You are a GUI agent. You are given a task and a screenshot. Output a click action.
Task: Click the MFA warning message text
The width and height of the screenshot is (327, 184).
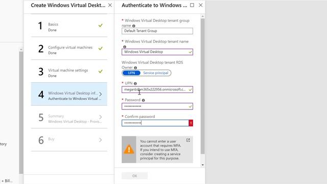click(160, 150)
